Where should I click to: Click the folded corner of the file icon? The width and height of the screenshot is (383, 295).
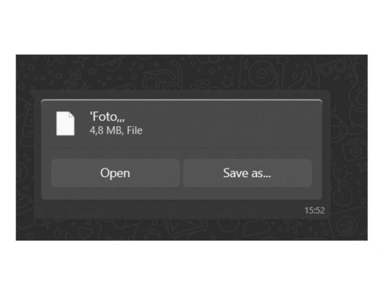[x=72, y=114]
